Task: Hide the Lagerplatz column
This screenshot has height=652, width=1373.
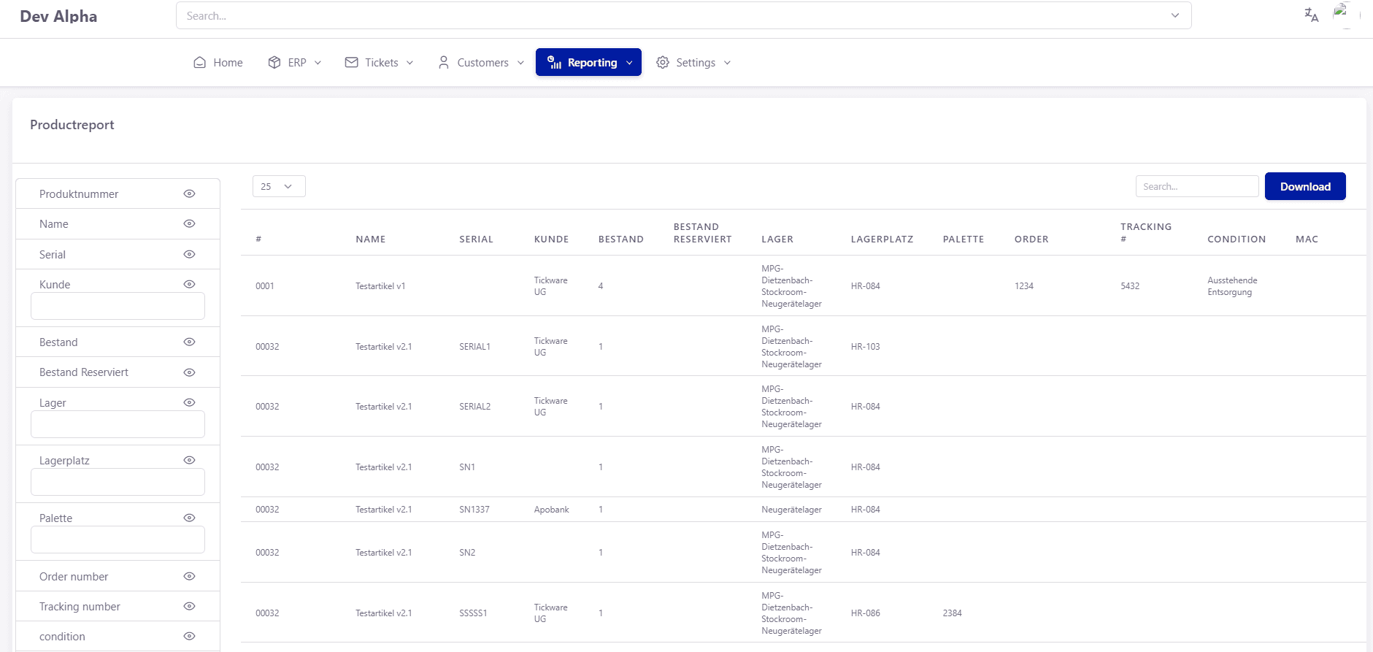Action: click(x=189, y=460)
